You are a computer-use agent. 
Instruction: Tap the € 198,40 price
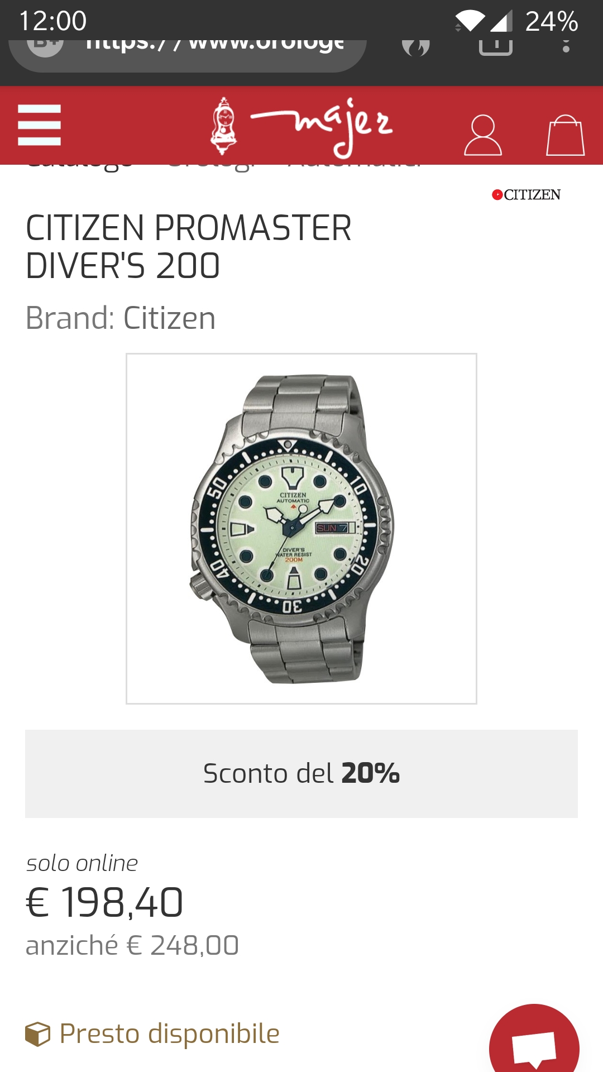pyautogui.click(x=104, y=902)
